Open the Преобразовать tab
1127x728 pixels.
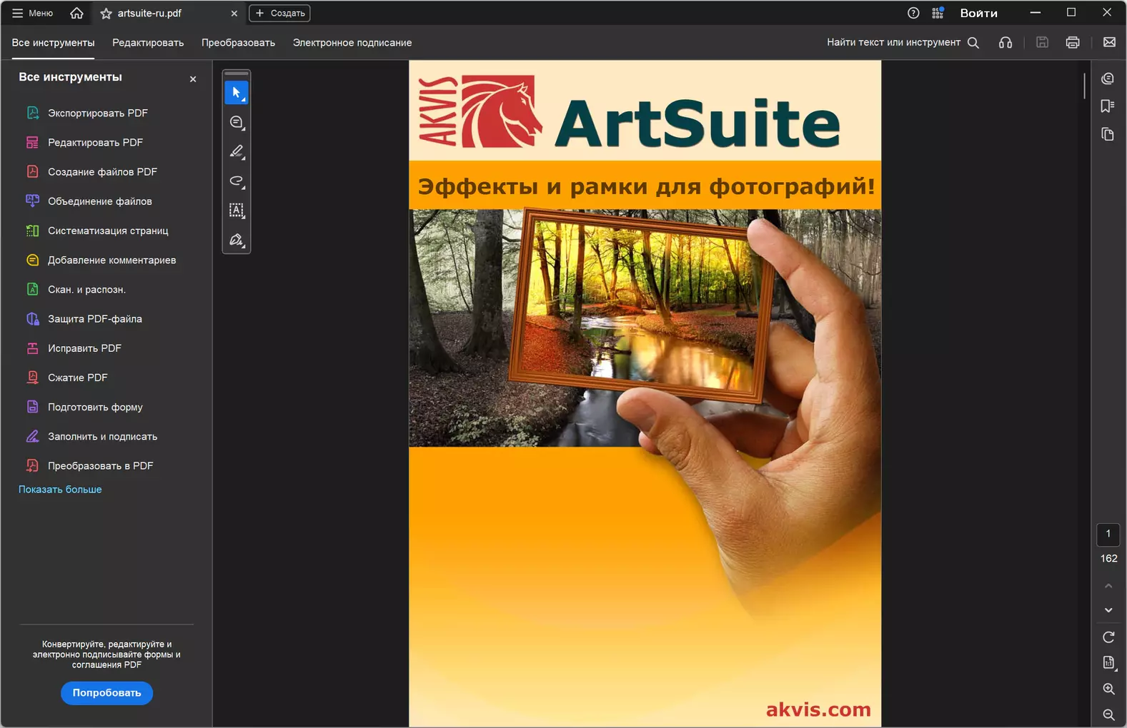tap(238, 43)
